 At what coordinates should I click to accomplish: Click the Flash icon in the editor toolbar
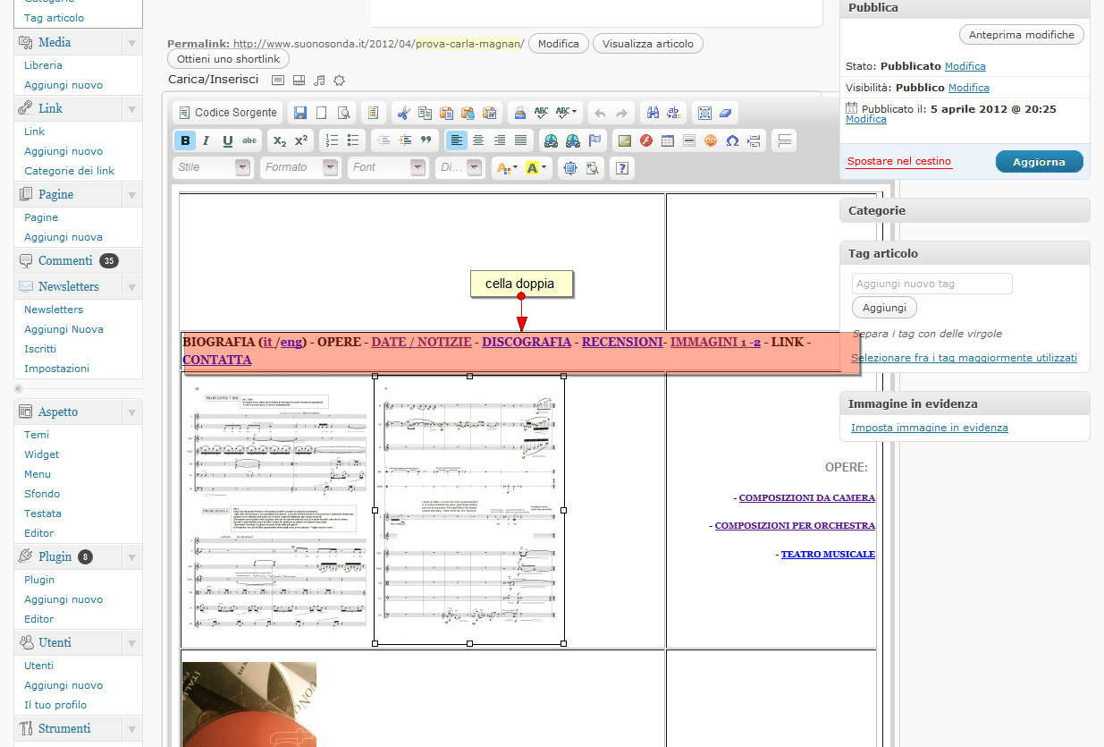(x=645, y=140)
